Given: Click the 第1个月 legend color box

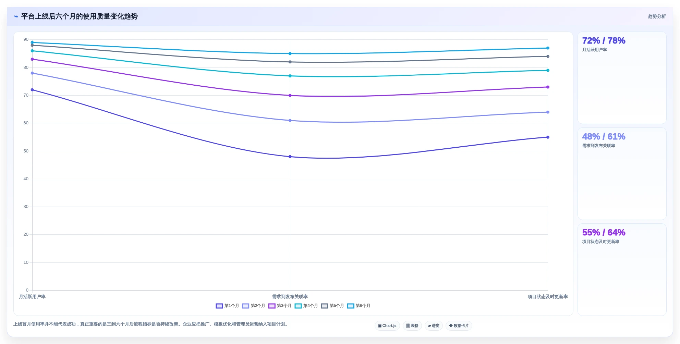Looking at the screenshot, I should coord(219,306).
